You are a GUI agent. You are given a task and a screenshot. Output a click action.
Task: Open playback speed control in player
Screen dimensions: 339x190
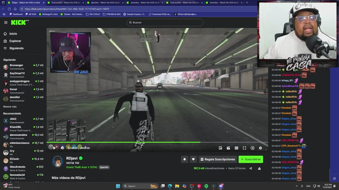pos(252,148)
